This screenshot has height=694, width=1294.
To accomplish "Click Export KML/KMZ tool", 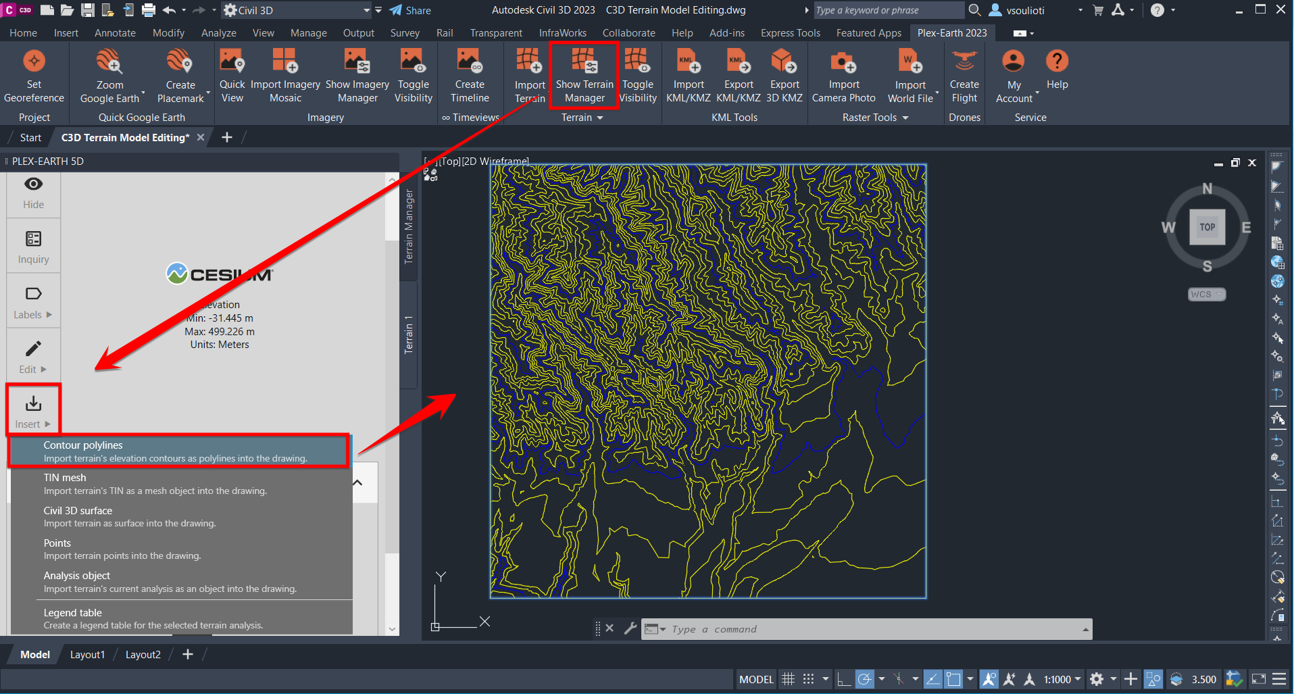I will [739, 76].
